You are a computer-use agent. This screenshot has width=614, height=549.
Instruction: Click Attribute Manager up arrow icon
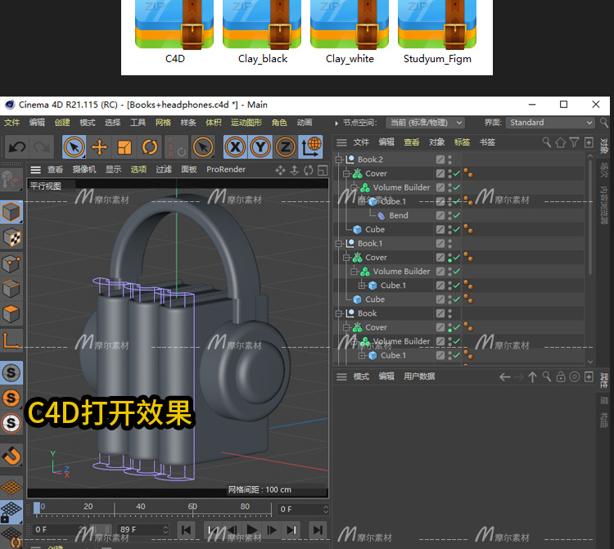(x=532, y=377)
